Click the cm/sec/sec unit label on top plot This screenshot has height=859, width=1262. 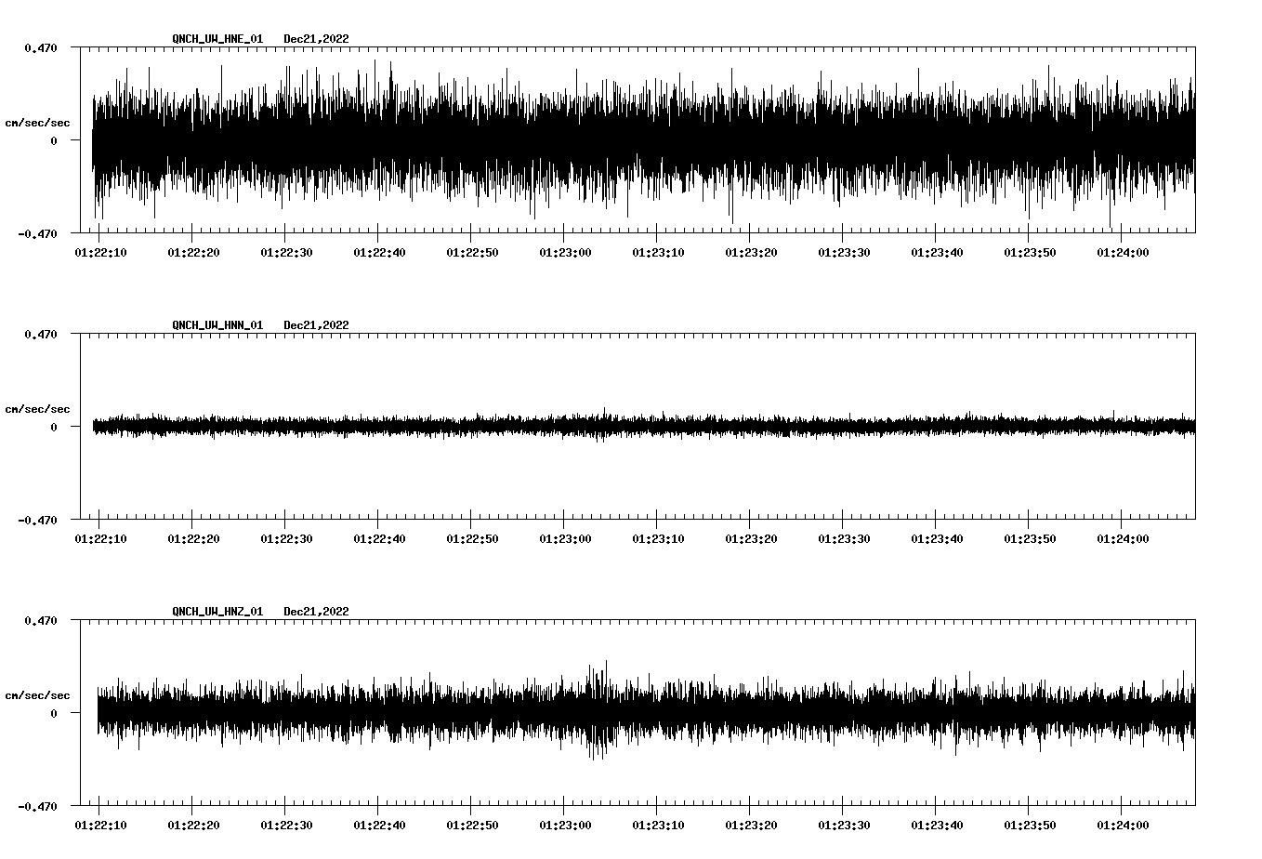(x=37, y=122)
